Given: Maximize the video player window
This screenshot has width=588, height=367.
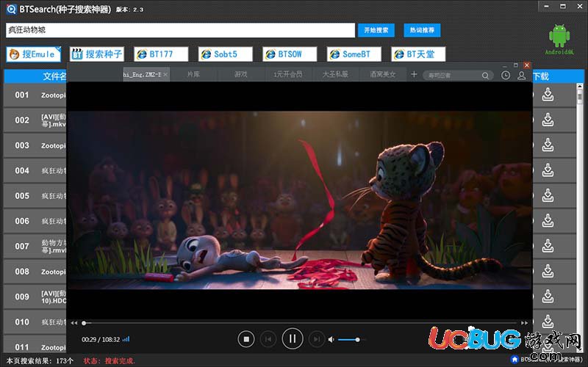Looking at the screenshot, I should (516, 65).
